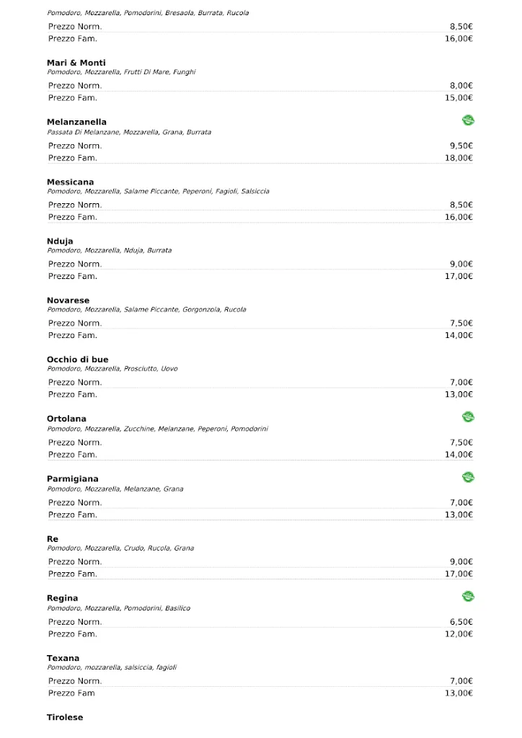The width and height of the screenshot is (522, 738).
Task: Click the 12,00€ family price for Regina
Action: pyautogui.click(x=459, y=633)
